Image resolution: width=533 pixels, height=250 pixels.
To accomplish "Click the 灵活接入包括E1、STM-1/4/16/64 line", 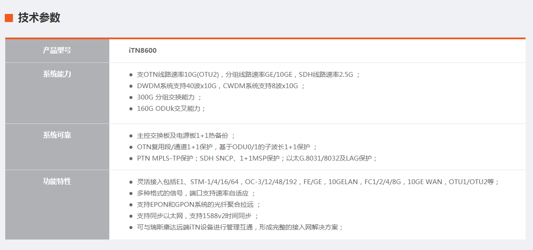I will 318,182.
